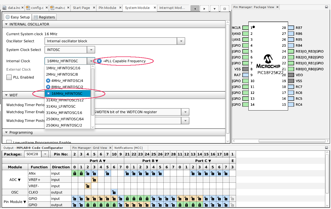Click ANx lock for Port A pin 2
Viewport: 331px width, 209px height.
(88, 173)
